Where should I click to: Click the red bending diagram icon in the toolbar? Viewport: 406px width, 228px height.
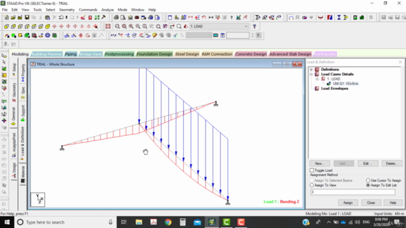[x=320, y=18]
